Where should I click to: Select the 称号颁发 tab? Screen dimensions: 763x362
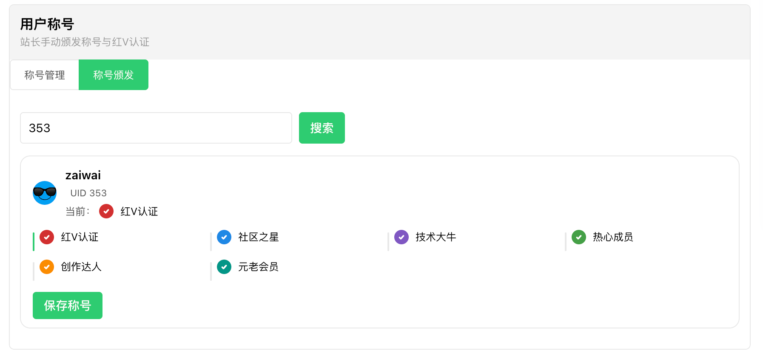tap(114, 75)
